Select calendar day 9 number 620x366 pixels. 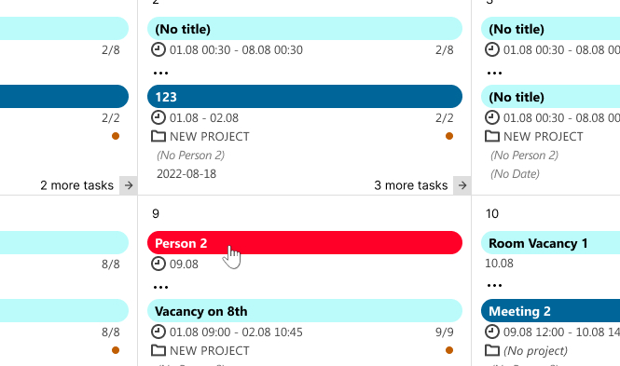point(156,213)
